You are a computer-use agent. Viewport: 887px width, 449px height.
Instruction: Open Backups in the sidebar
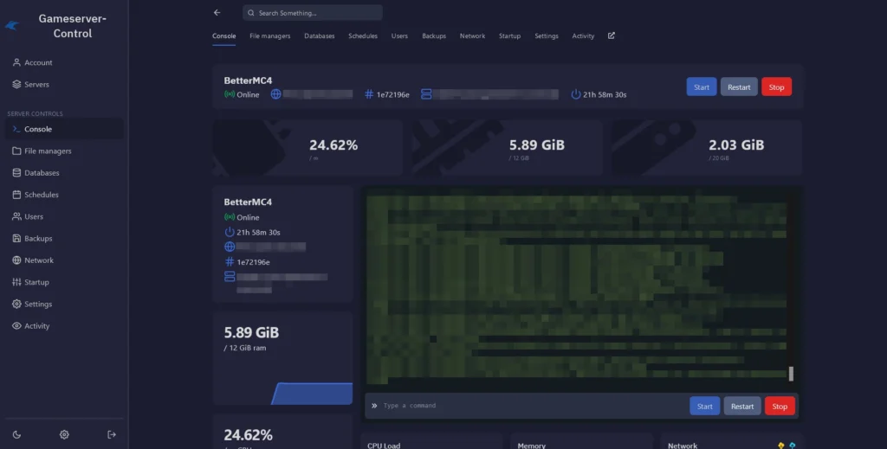coord(38,239)
